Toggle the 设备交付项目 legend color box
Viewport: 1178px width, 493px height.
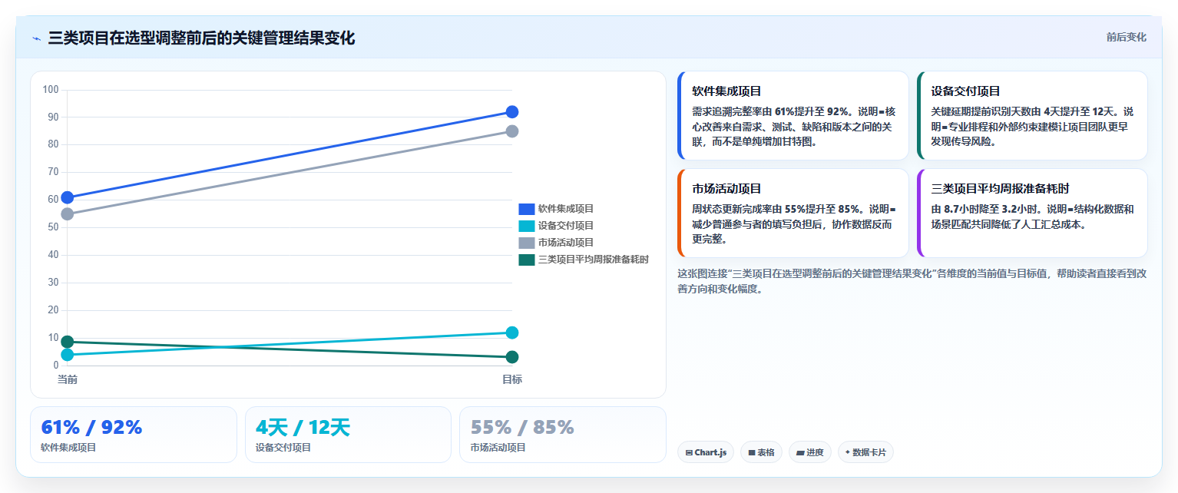click(526, 226)
